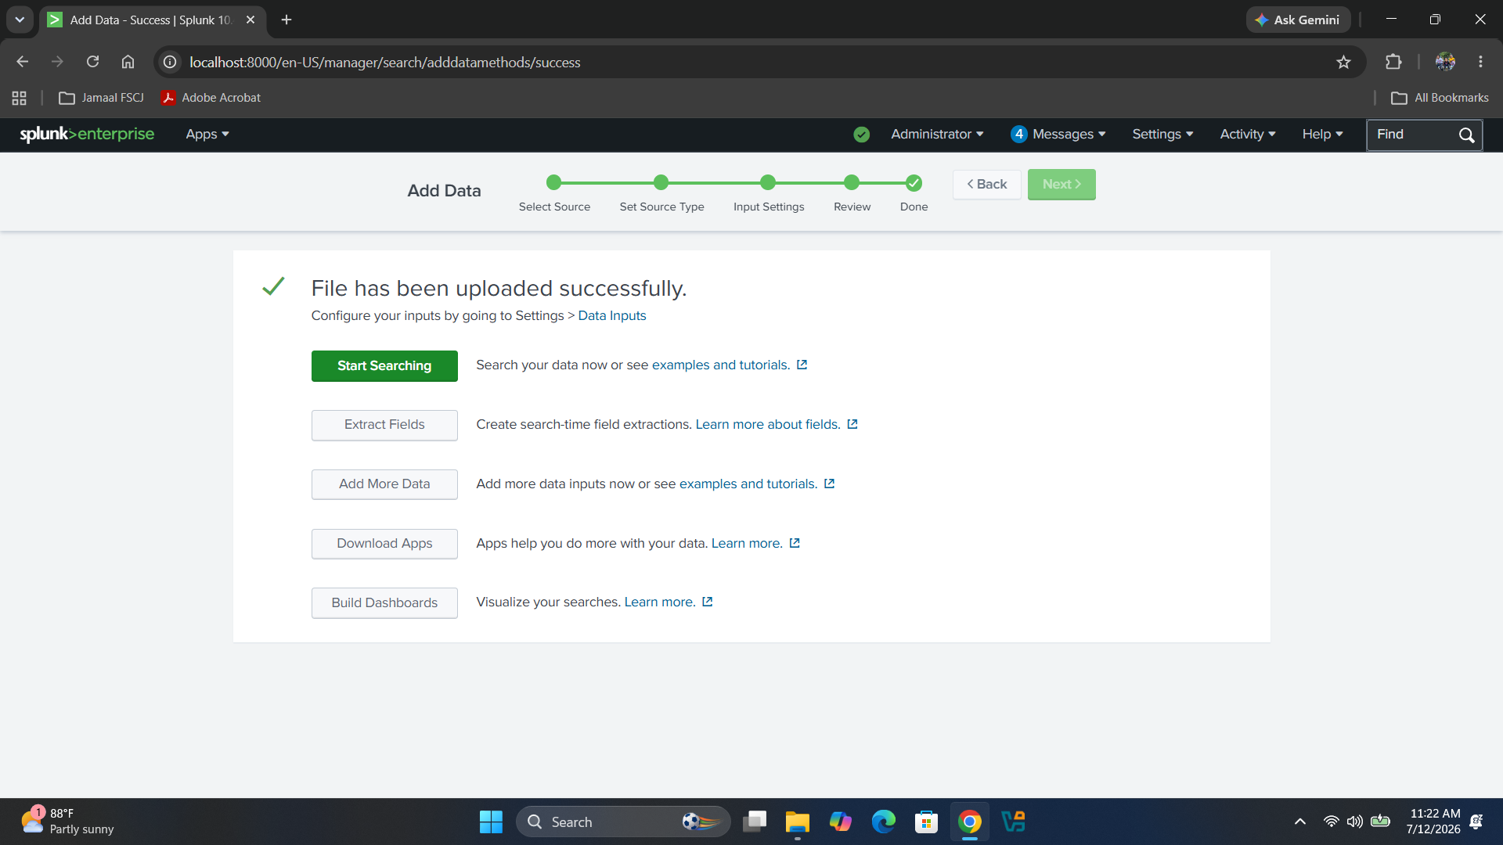Click the Next button in the wizard
1503x845 pixels.
(1061, 185)
